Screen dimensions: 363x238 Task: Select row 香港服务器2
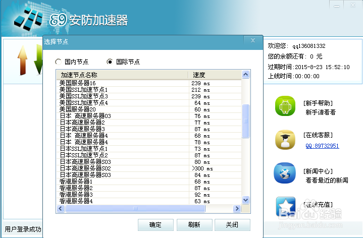click(x=149, y=188)
